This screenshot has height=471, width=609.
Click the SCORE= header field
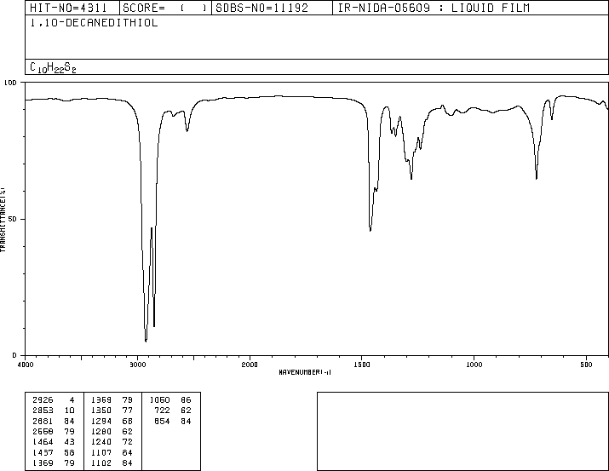point(165,8)
